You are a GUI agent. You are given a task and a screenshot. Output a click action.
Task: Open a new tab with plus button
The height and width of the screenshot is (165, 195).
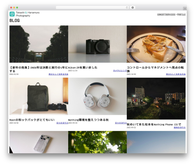point(185,9)
